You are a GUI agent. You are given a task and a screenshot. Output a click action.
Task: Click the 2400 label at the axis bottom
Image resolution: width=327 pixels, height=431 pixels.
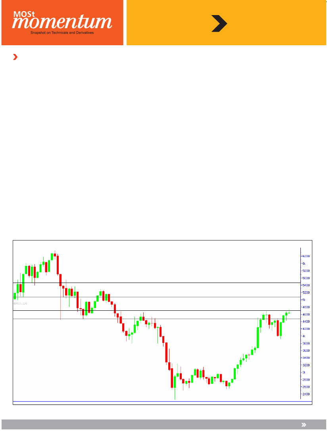[306, 394]
